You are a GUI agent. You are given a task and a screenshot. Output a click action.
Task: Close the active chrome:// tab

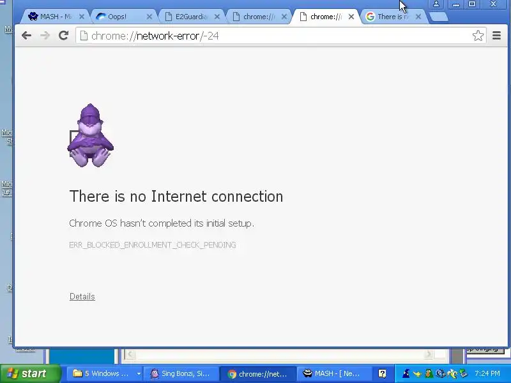351,17
